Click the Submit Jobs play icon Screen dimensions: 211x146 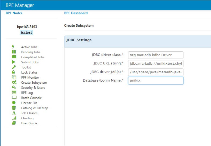coord(14,62)
